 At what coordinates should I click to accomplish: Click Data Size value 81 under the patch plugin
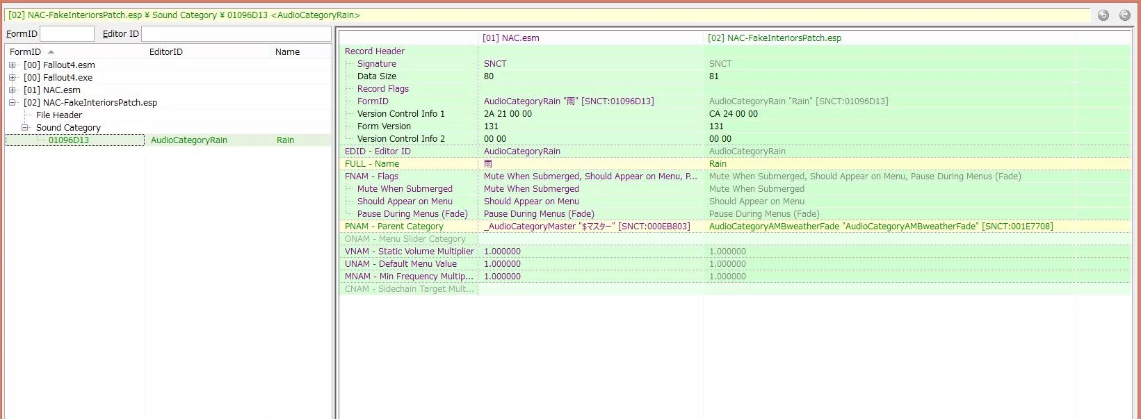click(x=714, y=76)
